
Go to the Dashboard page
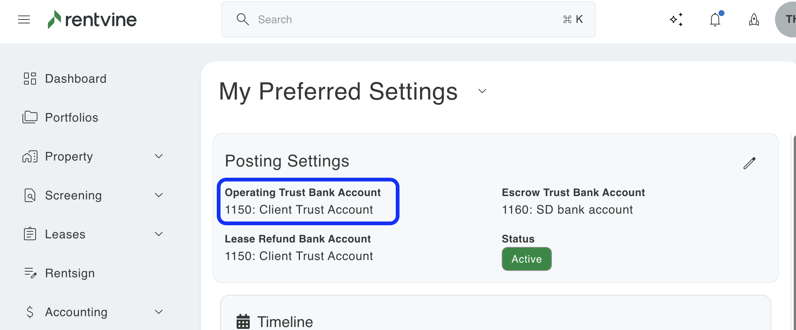[x=75, y=79]
